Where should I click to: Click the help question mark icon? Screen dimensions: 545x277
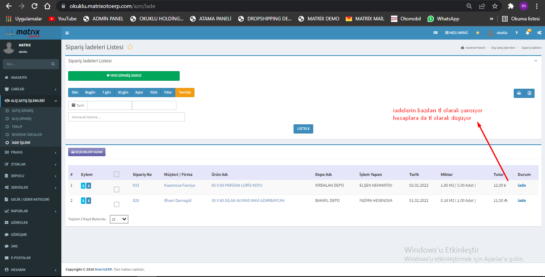coord(517,33)
